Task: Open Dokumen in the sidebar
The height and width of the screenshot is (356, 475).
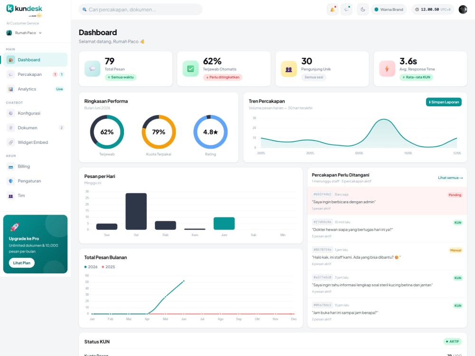Action: tap(36, 128)
